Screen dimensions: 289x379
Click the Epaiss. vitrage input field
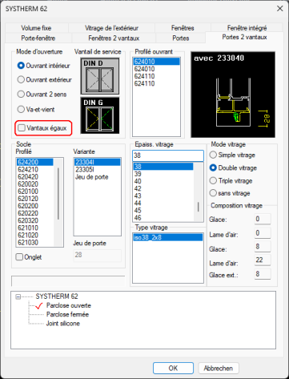pos(168,155)
